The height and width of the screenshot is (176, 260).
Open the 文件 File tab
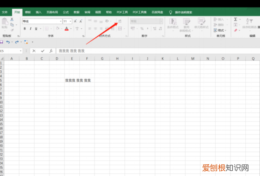click(5, 12)
